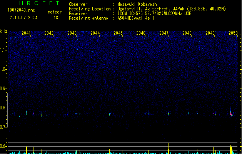Click the 2042 time axis marker
This screenshot has height=154, width=242.
point(49,33)
